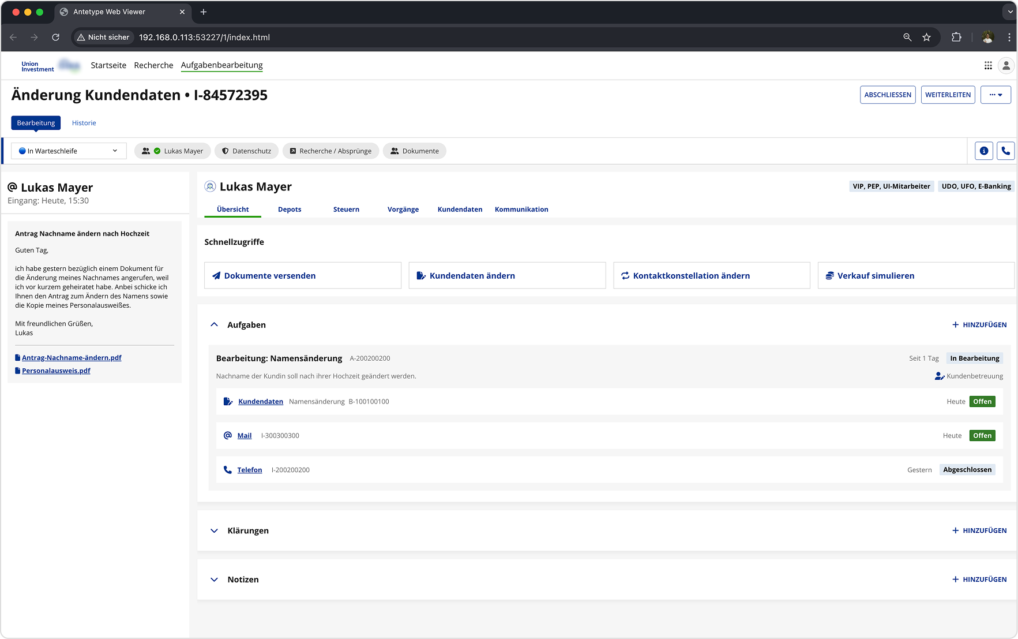The height and width of the screenshot is (639, 1018).
Task: Click the @ mail icon in Mail row
Action: coord(228,435)
